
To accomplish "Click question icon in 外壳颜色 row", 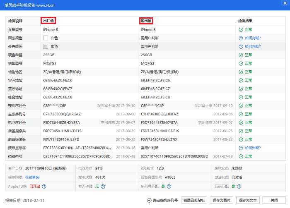I will (241, 46).
